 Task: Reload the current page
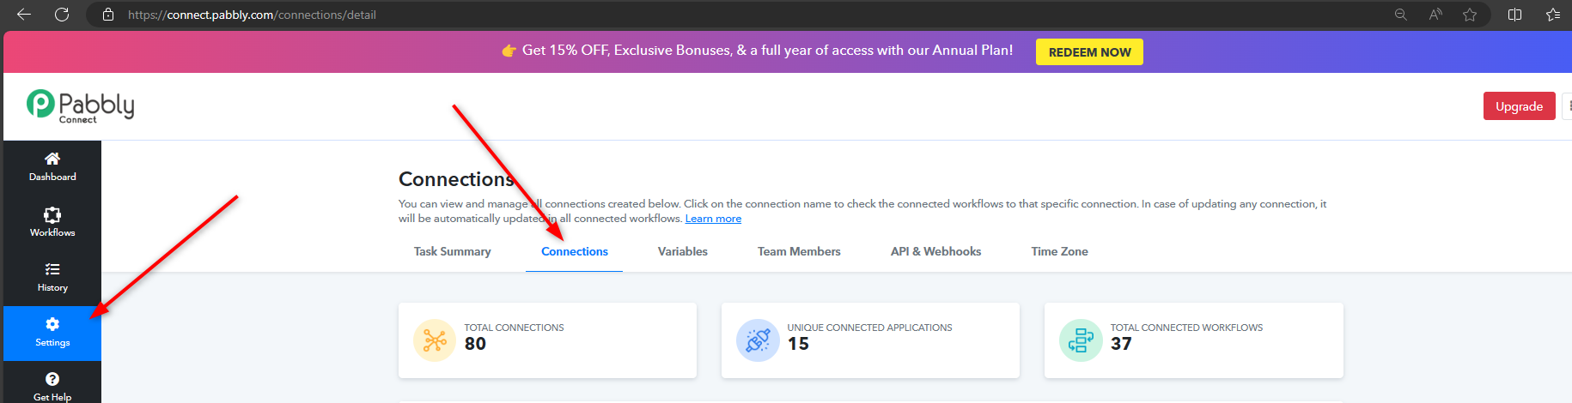[x=62, y=15]
